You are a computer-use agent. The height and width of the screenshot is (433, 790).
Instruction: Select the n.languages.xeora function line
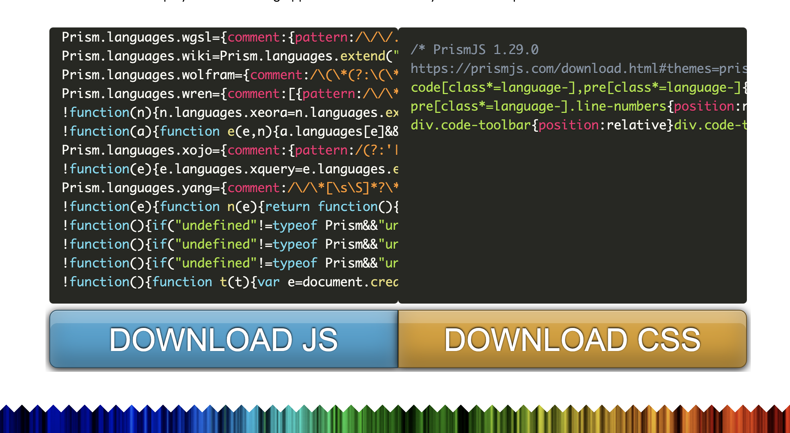point(230,113)
